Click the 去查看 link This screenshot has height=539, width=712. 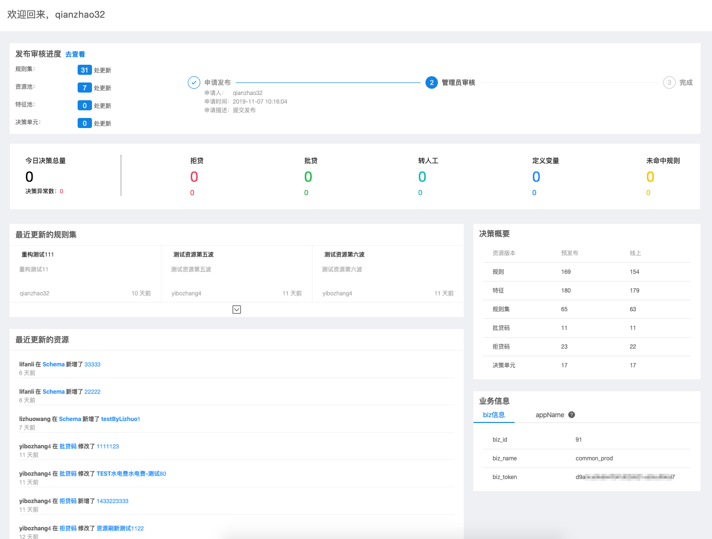point(75,54)
